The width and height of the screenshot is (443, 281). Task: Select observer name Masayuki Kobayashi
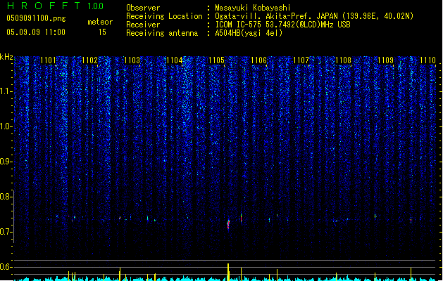tap(253, 8)
